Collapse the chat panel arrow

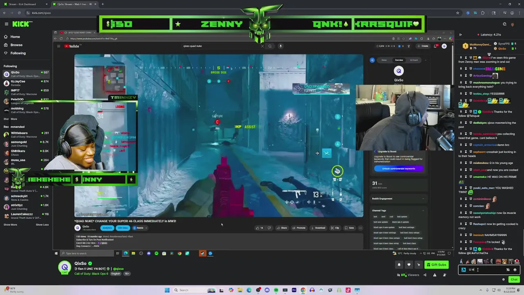(x=461, y=35)
